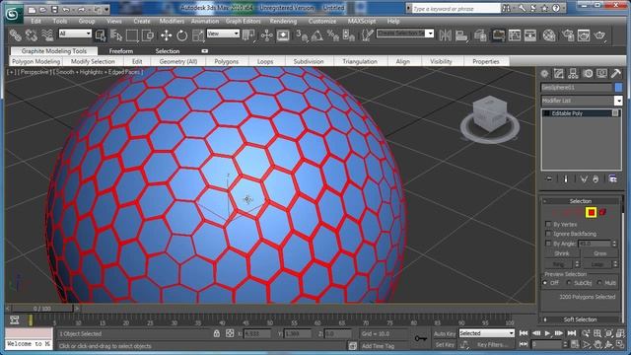Open the Rendering menu
This screenshot has height=355, width=631.
283,21
